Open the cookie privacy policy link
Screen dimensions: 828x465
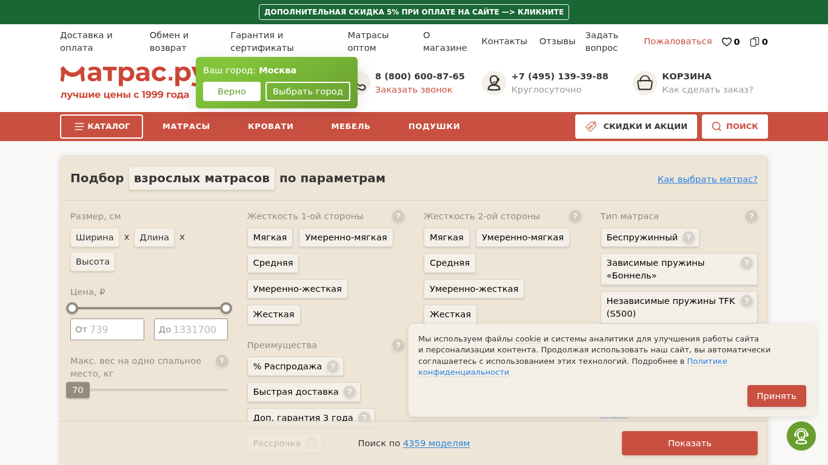point(573,367)
